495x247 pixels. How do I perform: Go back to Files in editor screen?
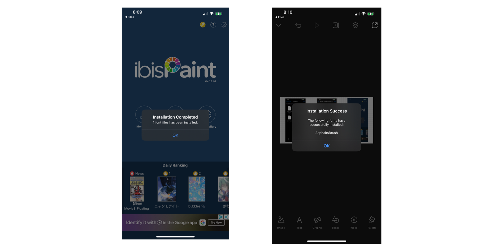[280, 17]
